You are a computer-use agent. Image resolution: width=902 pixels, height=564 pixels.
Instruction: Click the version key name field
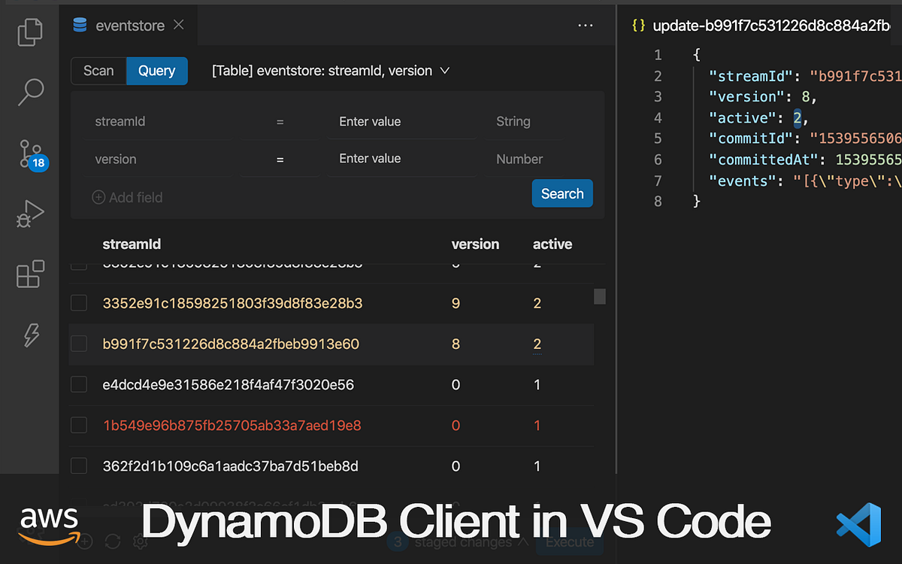tap(156, 159)
